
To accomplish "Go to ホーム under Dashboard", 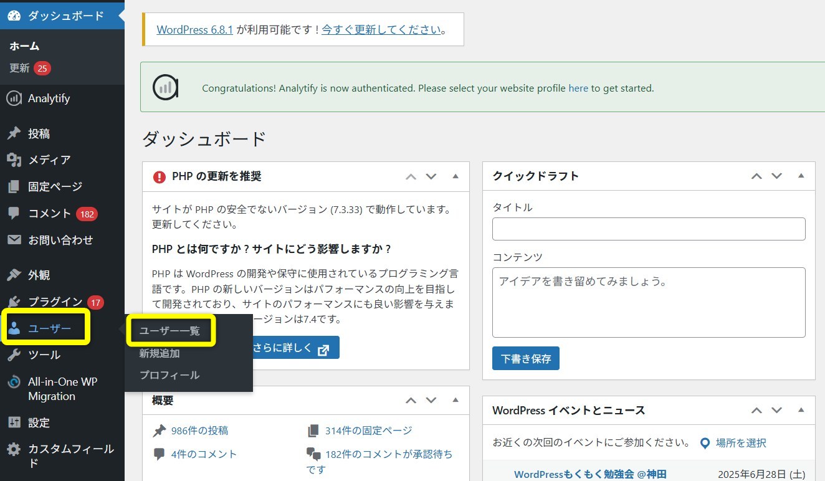I will (x=24, y=46).
